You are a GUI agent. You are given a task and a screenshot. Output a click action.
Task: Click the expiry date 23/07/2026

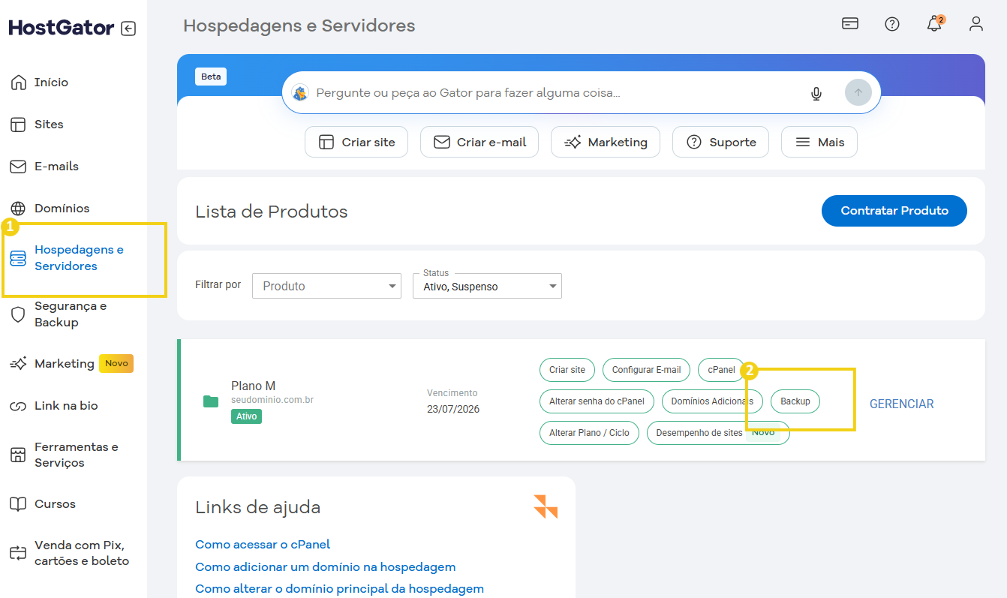[453, 409]
